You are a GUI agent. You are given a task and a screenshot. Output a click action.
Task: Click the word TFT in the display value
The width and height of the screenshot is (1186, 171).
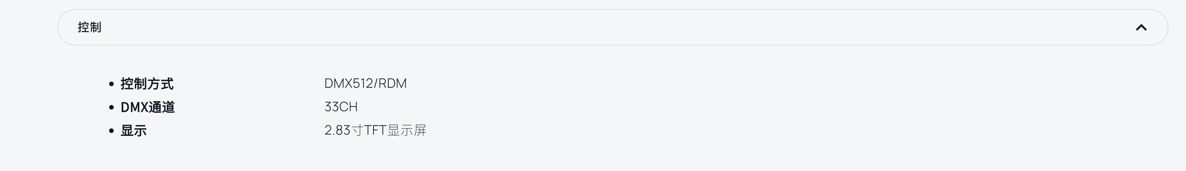click(375, 131)
